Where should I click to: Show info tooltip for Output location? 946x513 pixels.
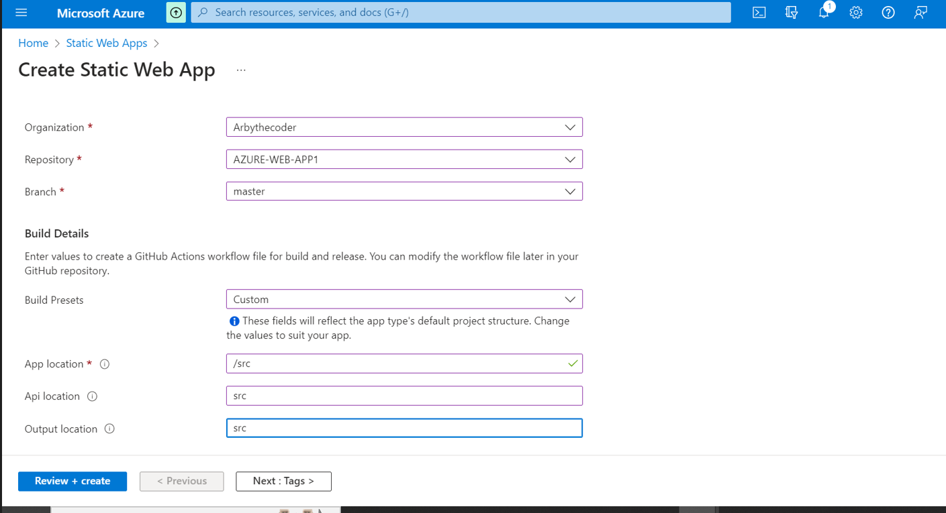pos(109,429)
